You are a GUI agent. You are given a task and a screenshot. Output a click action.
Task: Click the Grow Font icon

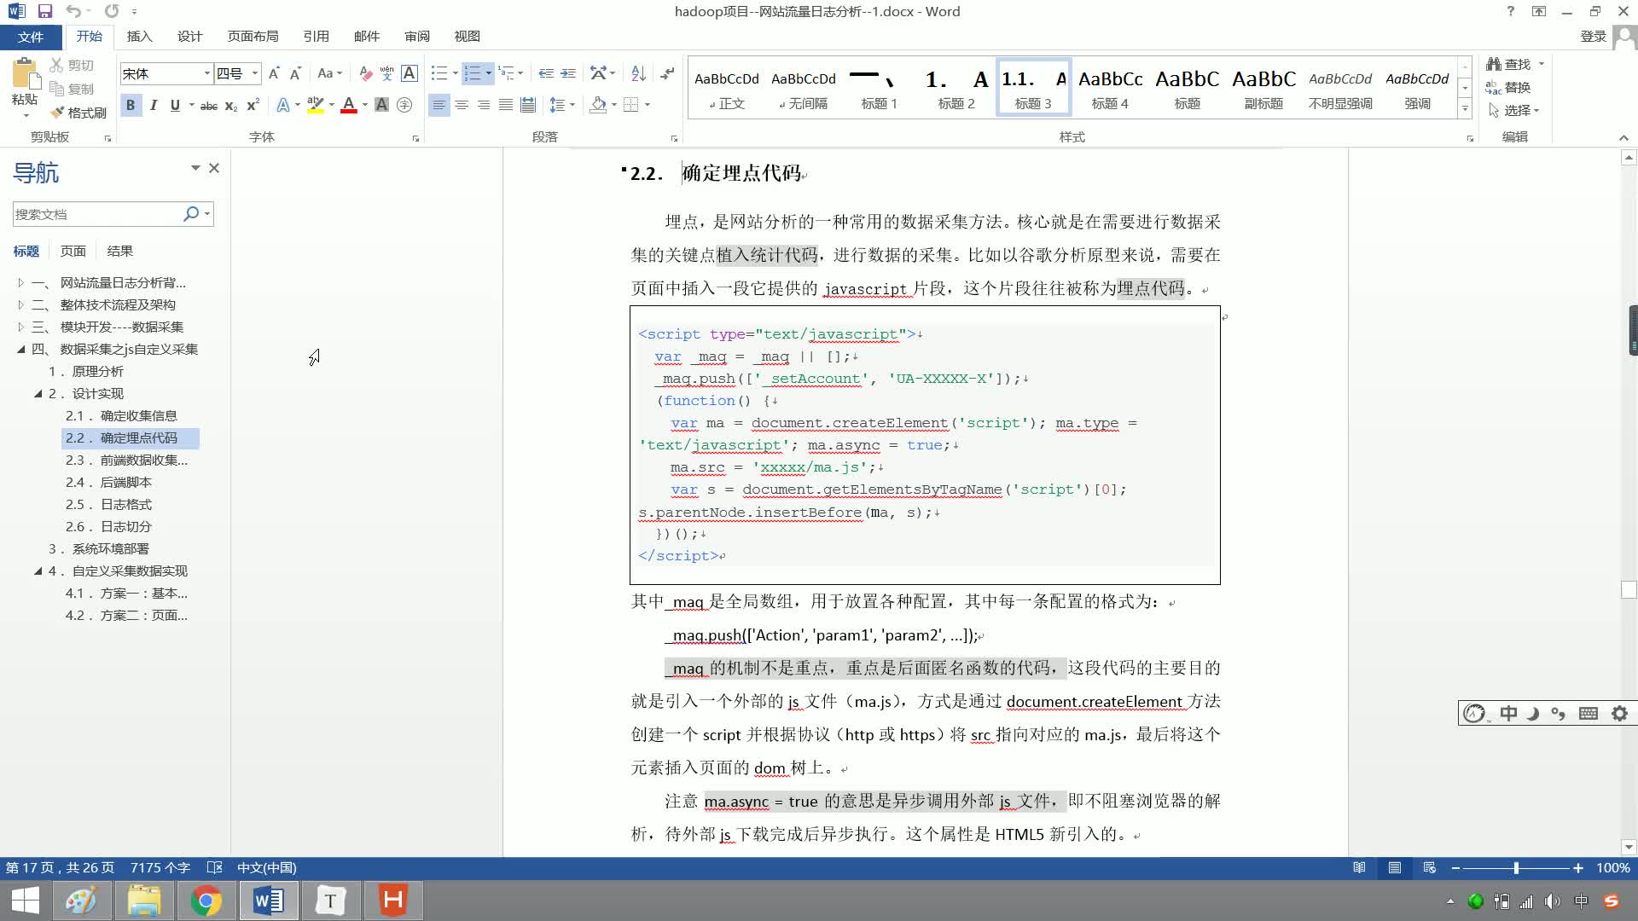(x=274, y=73)
